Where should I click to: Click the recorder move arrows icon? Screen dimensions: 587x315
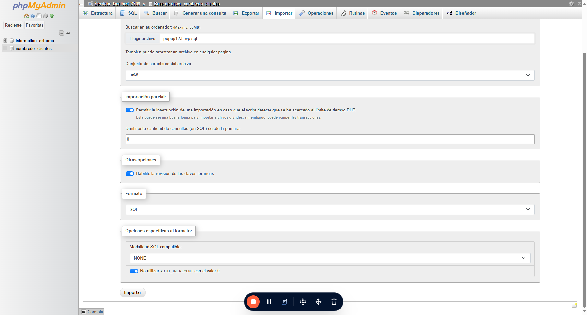(318, 302)
